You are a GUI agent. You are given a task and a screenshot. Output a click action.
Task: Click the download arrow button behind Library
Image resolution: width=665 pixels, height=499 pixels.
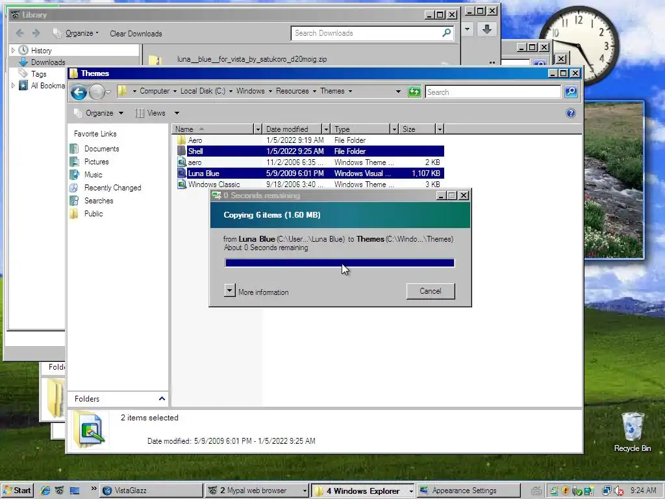[x=487, y=29]
